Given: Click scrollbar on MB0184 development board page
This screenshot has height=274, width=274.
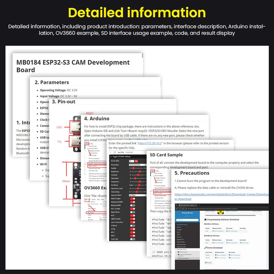Looking at the screenshot, I should [142, 56].
